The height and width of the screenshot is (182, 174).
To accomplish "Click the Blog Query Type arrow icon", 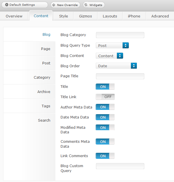I will pyautogui.click(x=125, y=45).
